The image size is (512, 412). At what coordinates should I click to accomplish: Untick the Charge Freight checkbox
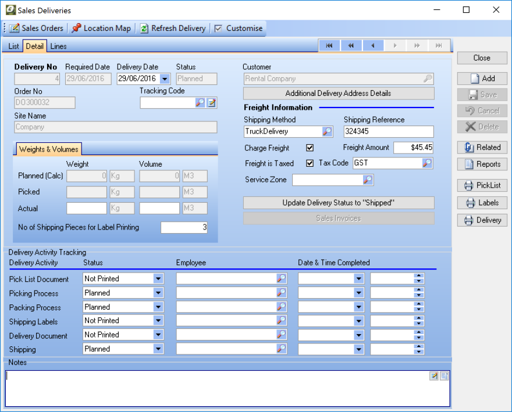[310, 148]
